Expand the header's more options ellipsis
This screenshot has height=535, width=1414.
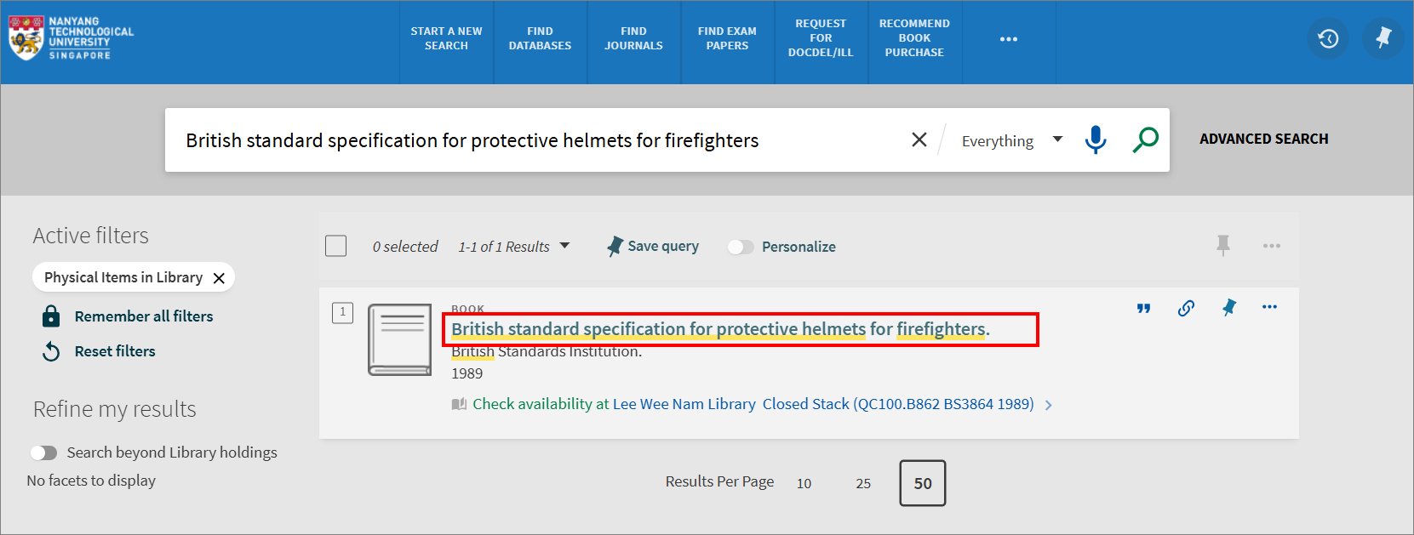click(x=1009, y=39)
